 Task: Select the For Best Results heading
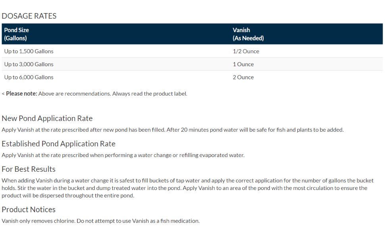29,169
